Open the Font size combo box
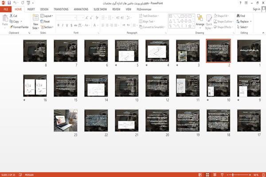The image size is (266, 177). [x=81, y=18]
